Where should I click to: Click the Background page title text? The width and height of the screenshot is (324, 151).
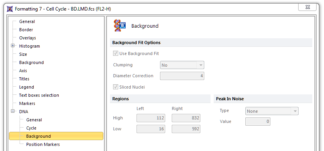pyautogui.click(x=145, y=26)
